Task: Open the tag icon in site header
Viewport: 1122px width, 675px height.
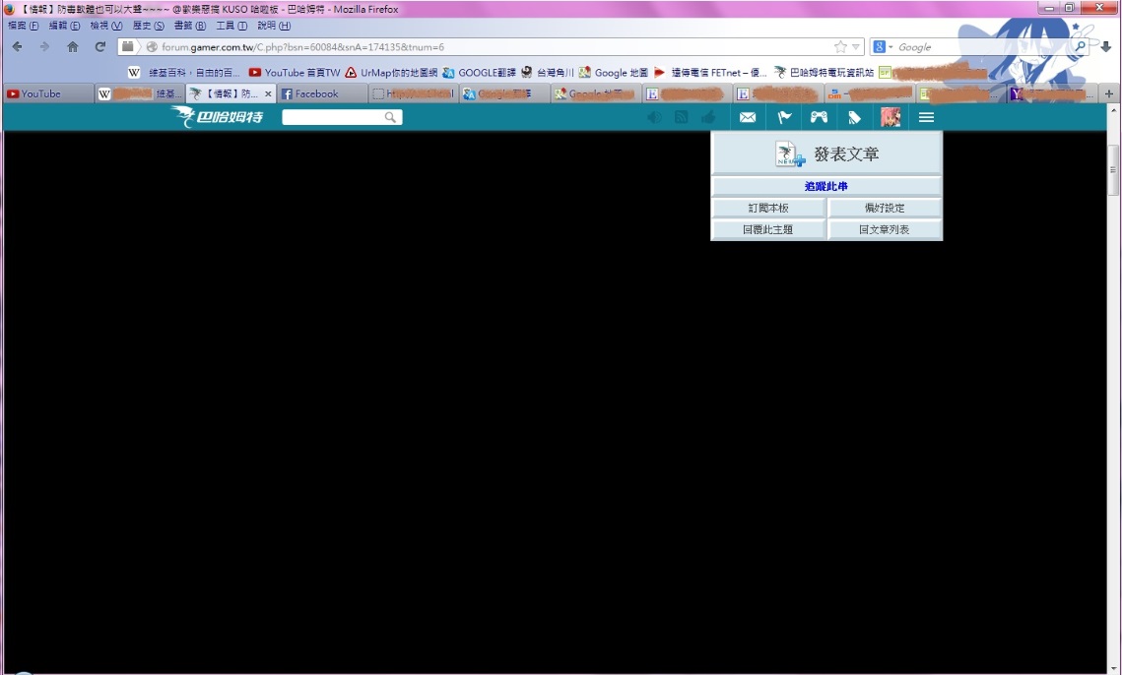Action: [x=854, y=117]
